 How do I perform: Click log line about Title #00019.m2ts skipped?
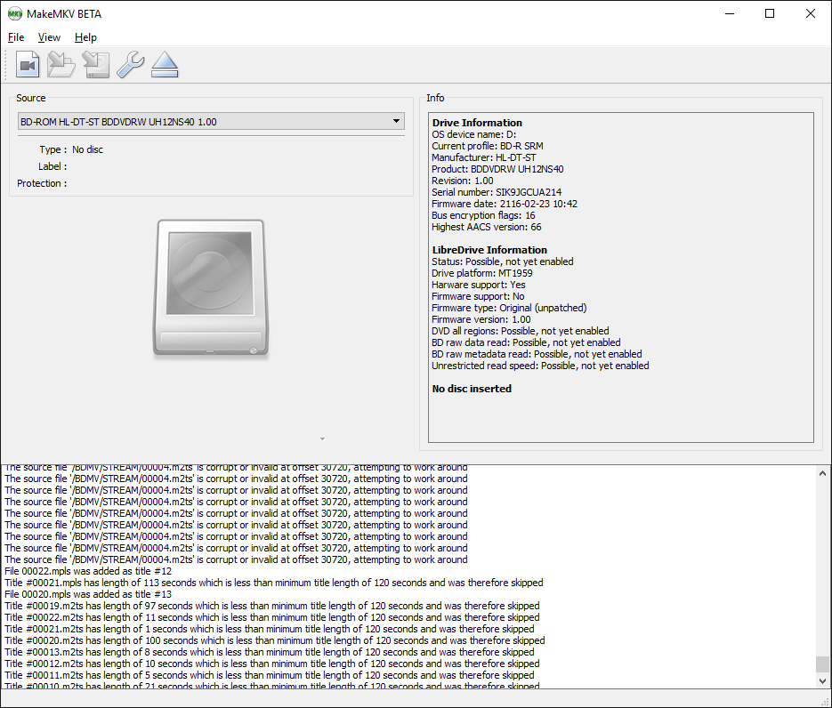pyautogui.click(x=271, y=606)
